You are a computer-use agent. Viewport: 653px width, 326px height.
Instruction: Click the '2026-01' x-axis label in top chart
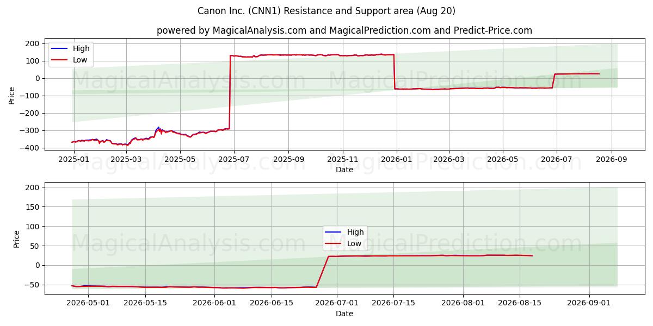point(396,160)
